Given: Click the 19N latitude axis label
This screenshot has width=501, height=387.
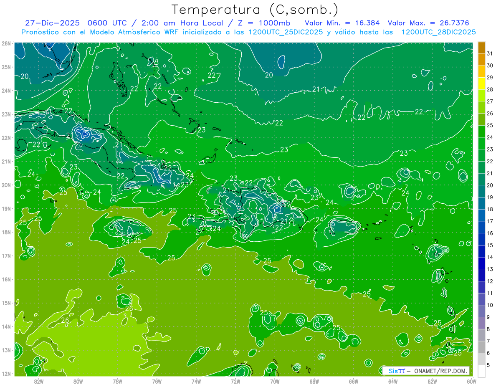Looking at the screenshot, I should point(6,208).
